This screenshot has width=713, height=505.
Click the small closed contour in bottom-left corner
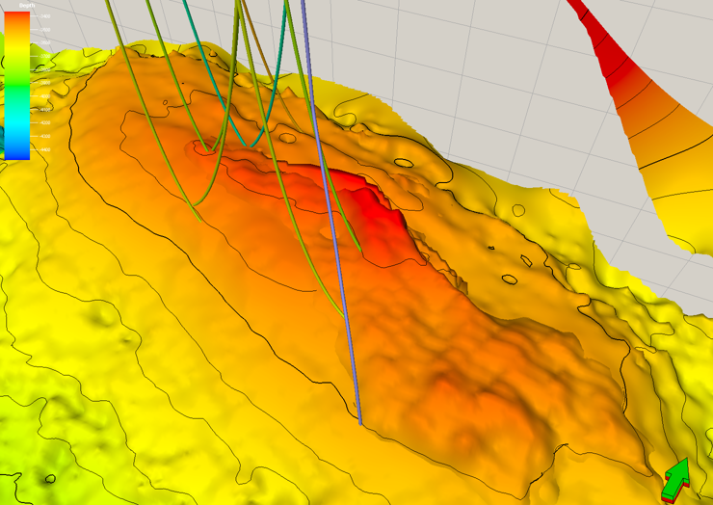click(48, 478)
